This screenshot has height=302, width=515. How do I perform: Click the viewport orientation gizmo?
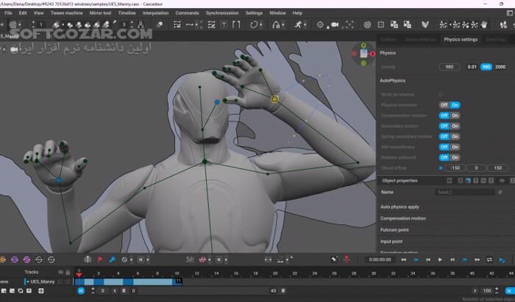coord(363,53)
